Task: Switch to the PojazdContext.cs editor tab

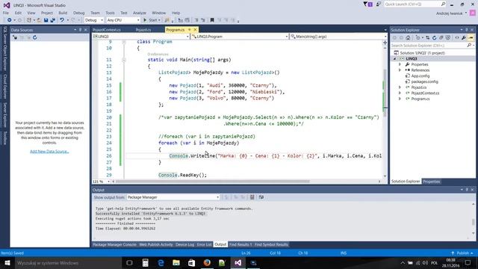Action: 107,30
